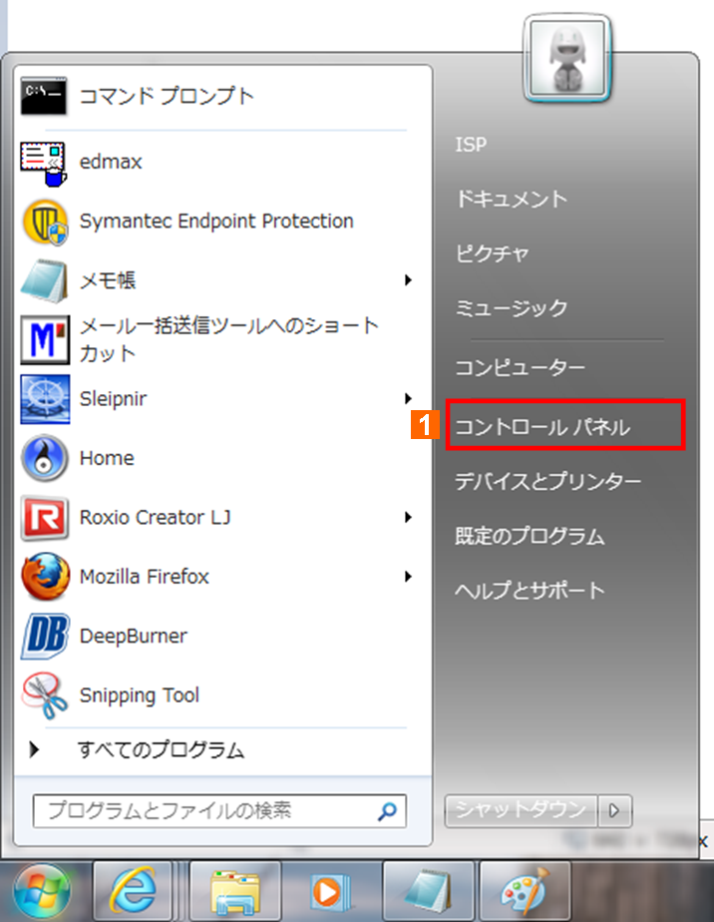The height and width of the screenshot is (922, 714).
Task: Open デバイスとプリンター
Action: 547,482
